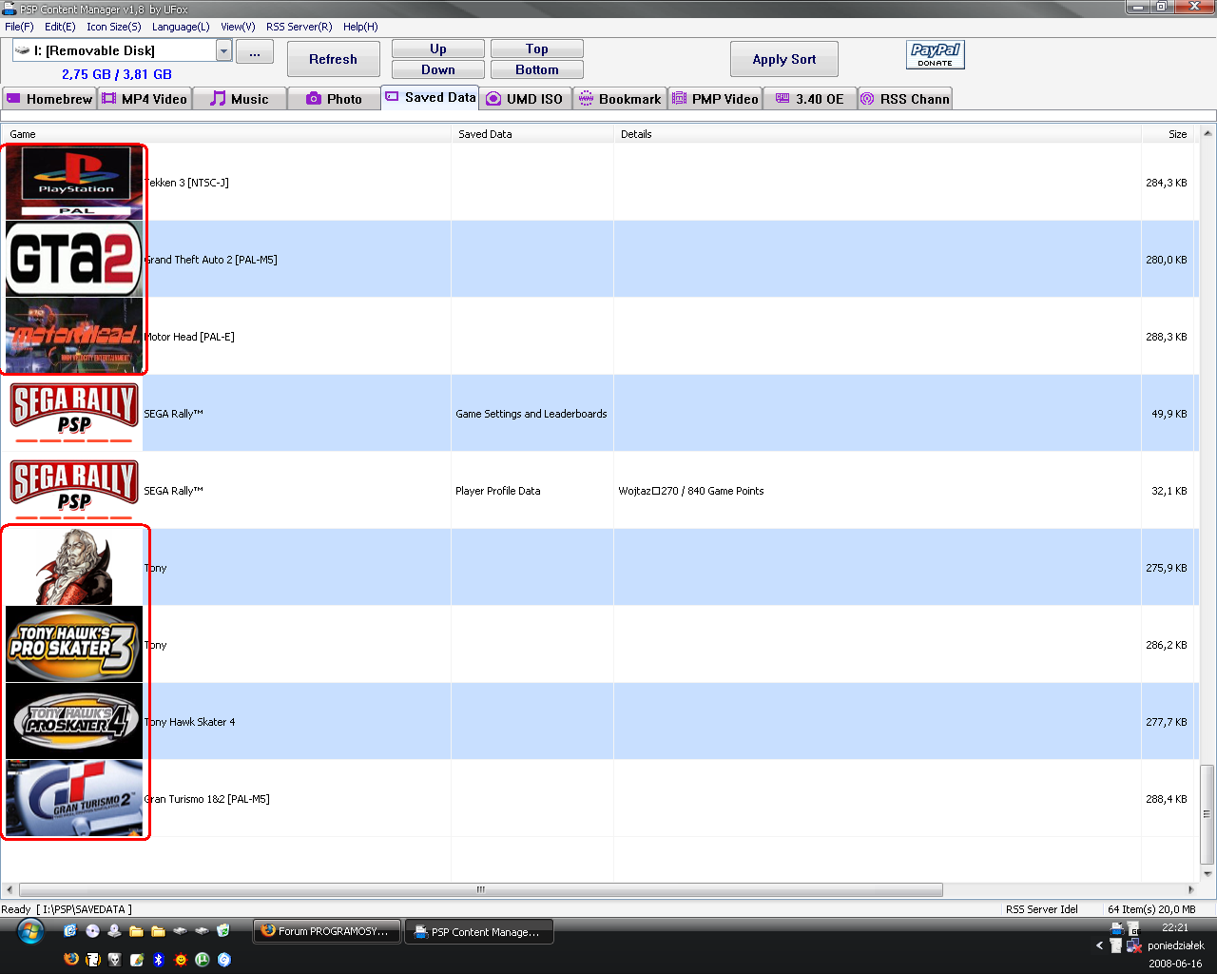This screenshot has width=1217, height=974.
Task: Open the uTorrent quick launch icon
Action: [x=203, y=959]
